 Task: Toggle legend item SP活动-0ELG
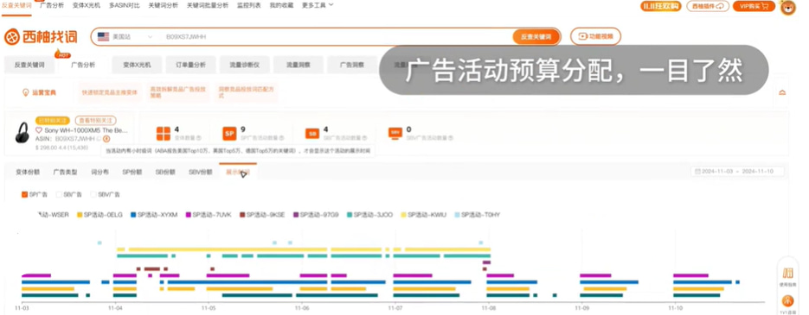pos(100,215)
